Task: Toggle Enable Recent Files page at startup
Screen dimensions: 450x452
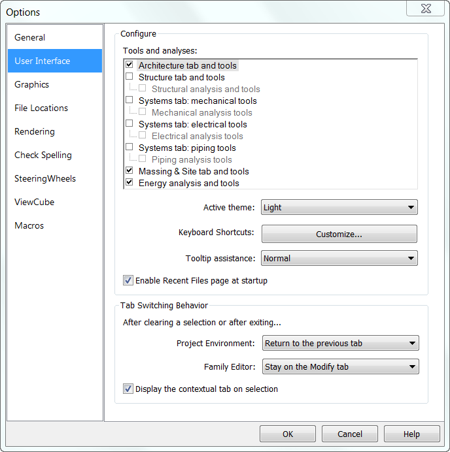Action: pos(128,280)
